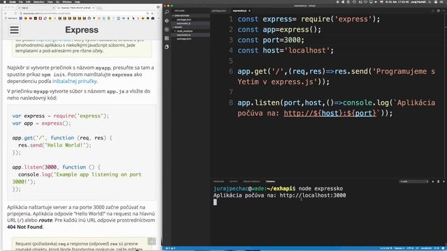Open the Extensions view in VS Code
The image size is (447, 251).
click(x=167, y=38)
